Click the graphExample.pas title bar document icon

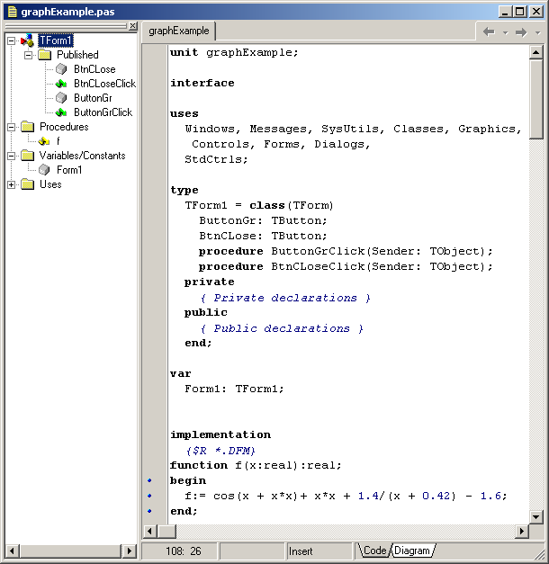(13, 12)
